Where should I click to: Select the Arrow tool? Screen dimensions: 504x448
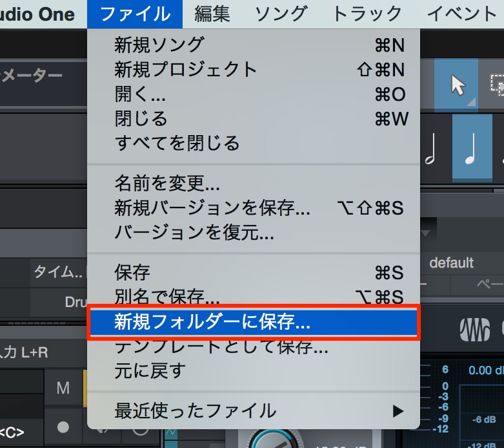[x=456, y=85]
